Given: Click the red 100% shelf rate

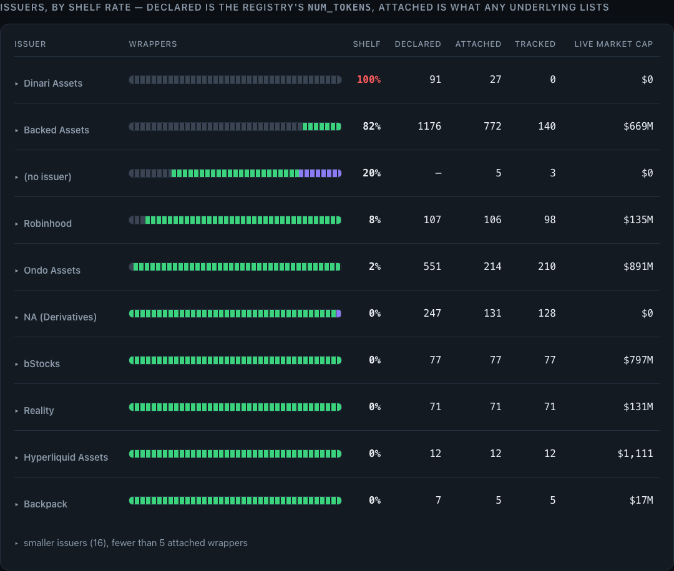Looking at the screenshot, I should point(369,79).
